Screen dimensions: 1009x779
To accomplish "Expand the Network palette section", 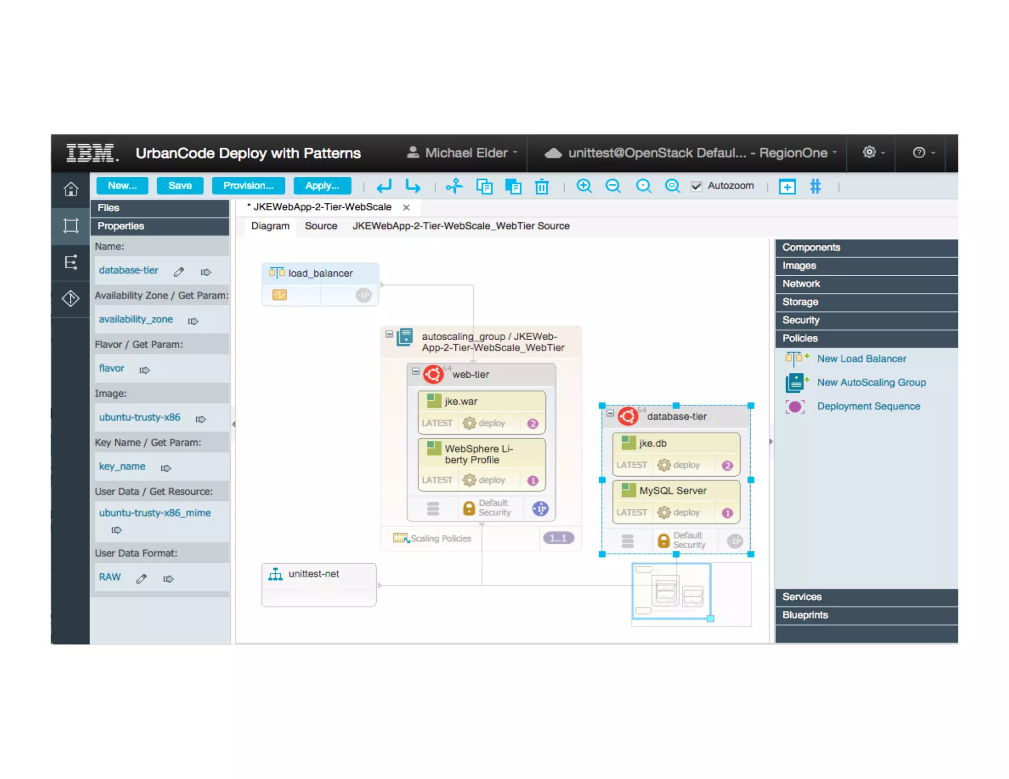I will point(866,284).
